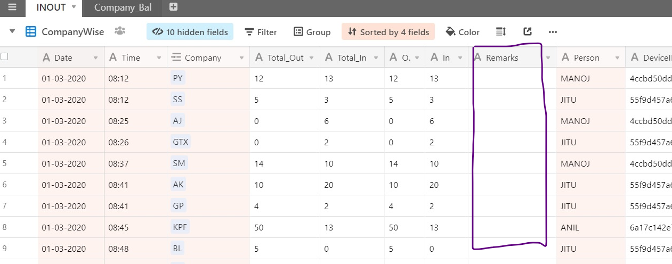The width and height of the screenshot is (672, 264).
Task: Select the SS company cell
Action: click(x=209, y=100)
